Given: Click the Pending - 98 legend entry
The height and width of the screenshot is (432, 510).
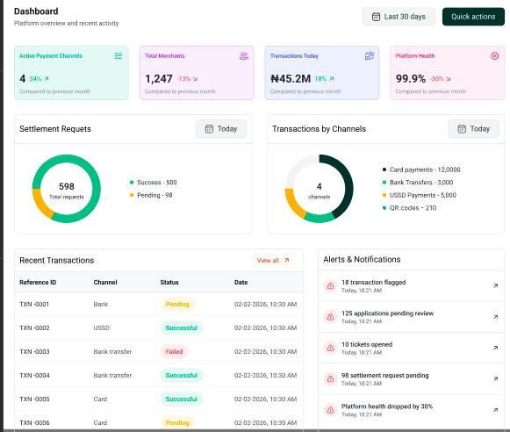Looking at the screenshot, I should coord(151,195).
